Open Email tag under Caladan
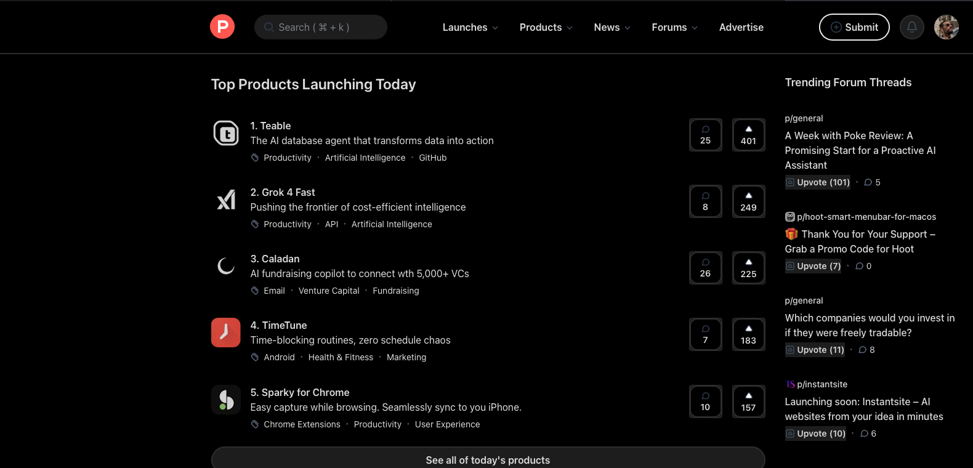This screenshot has height=468, width=973. [275, 291]
